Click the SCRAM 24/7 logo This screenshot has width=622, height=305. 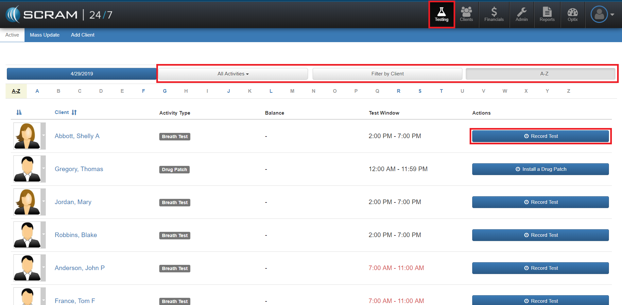59,15
